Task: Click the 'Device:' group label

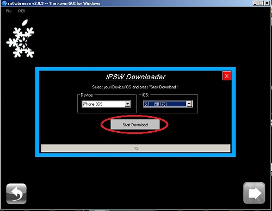Action: pyautogui.click(x=87, y=95)
